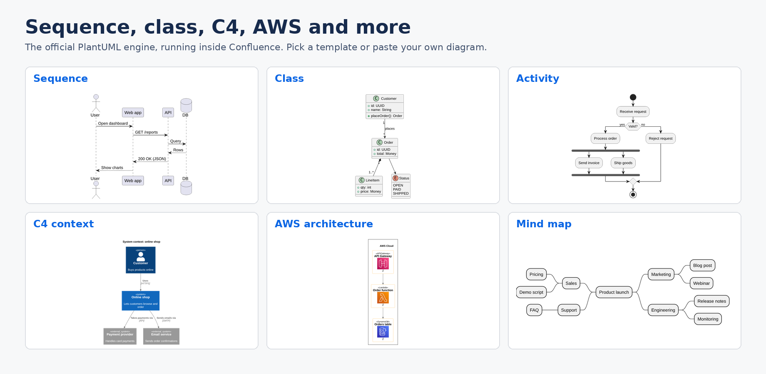Screen dimensions: 766x374
Task: Click the Sequence diagram preview thumbnail
Action: click(142, 146)
